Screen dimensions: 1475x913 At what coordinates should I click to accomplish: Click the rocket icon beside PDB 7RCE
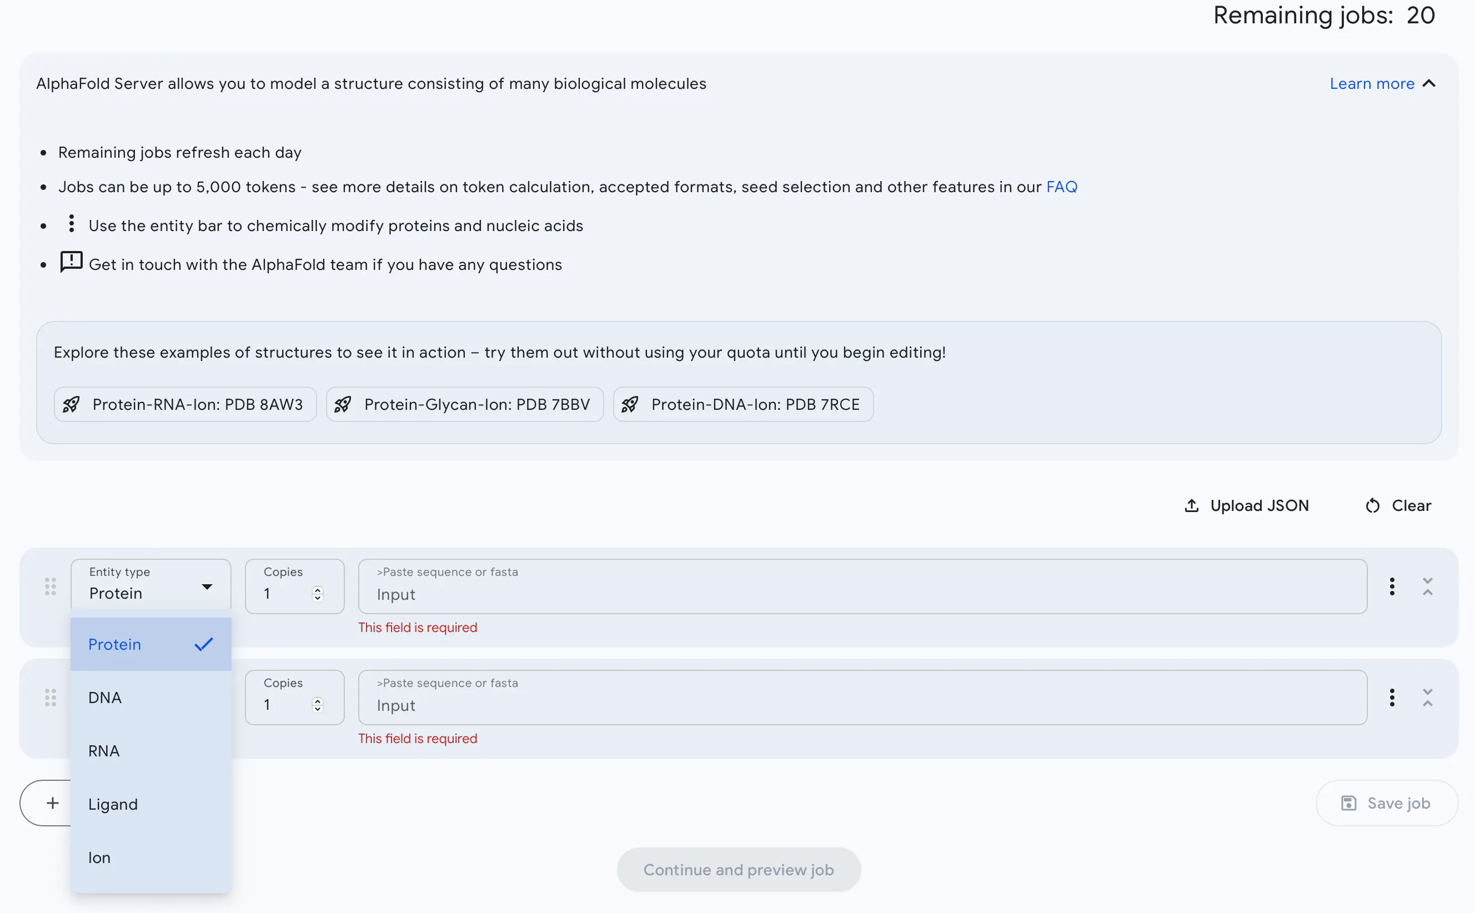click(630, 404)
